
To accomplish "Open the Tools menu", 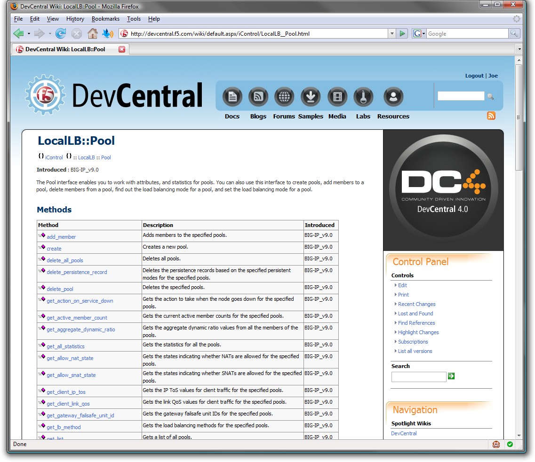I will pos(134,19).
